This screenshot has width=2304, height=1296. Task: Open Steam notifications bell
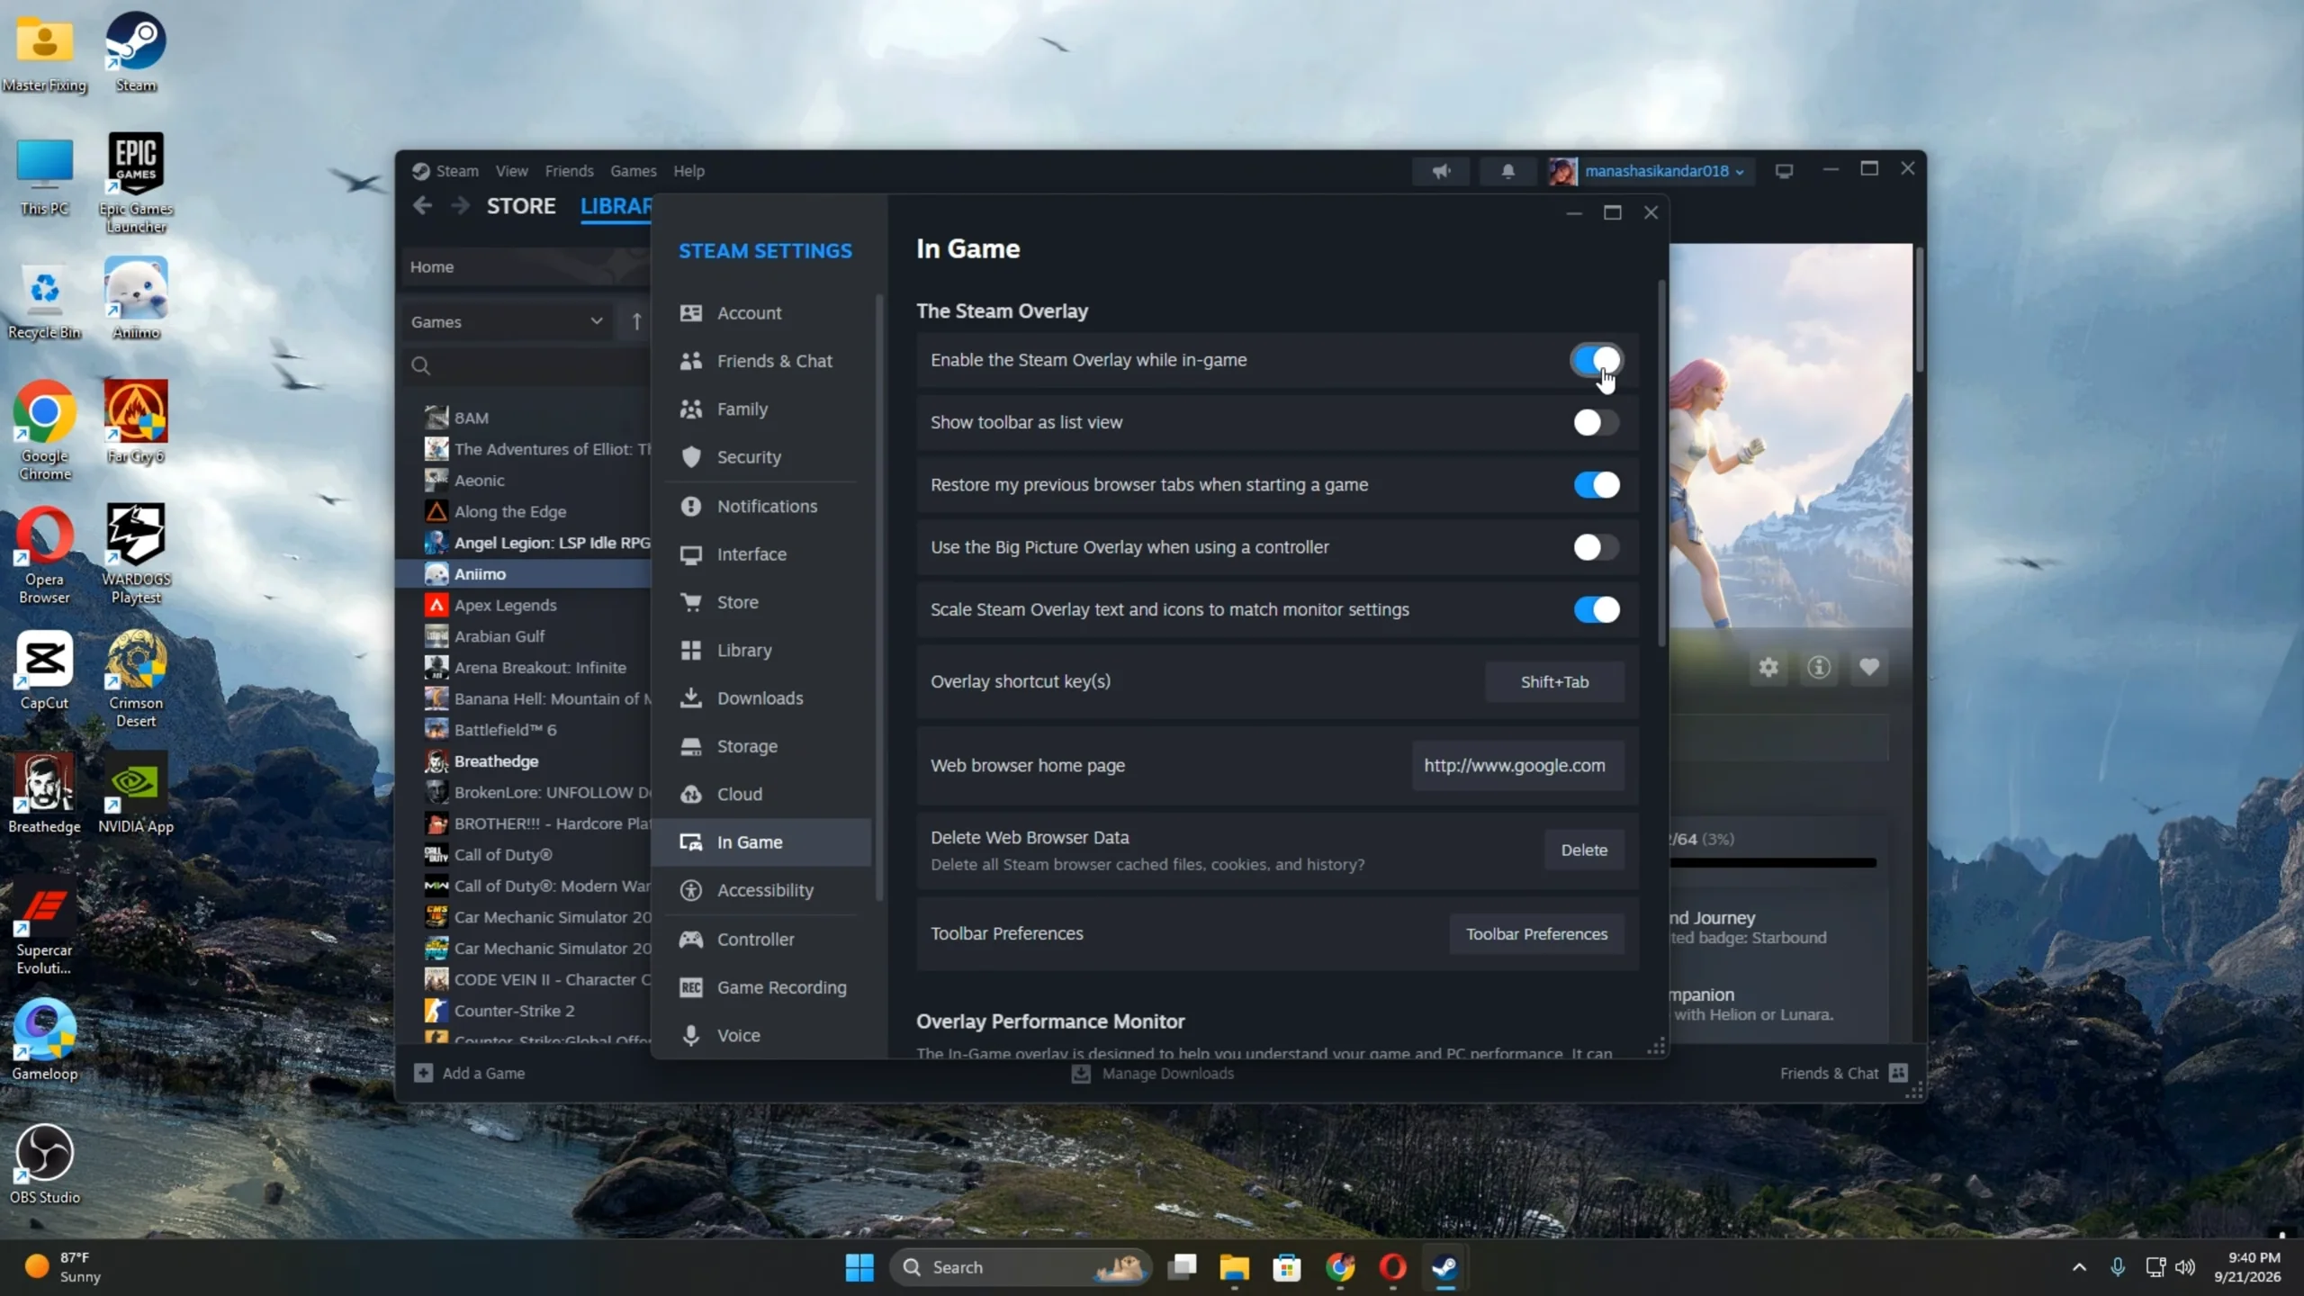[1507, 171]
